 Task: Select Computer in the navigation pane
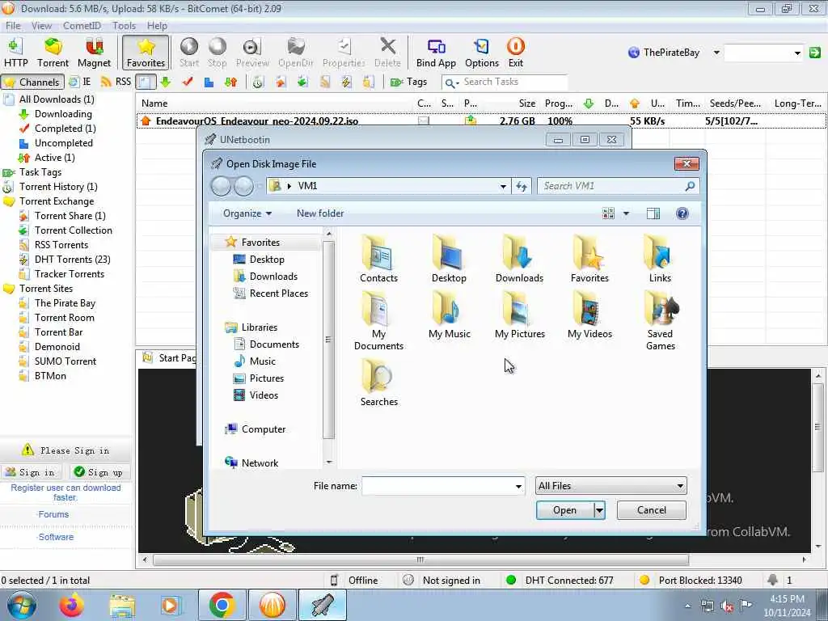tap(263, 429)
